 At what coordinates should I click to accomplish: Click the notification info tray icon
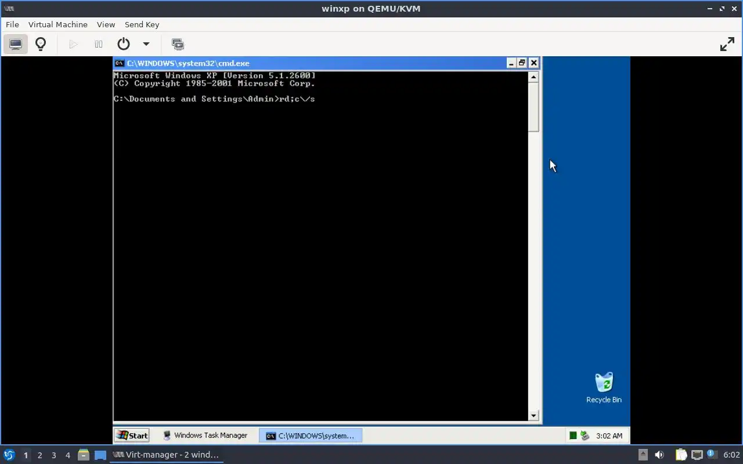tap(711, 454)
